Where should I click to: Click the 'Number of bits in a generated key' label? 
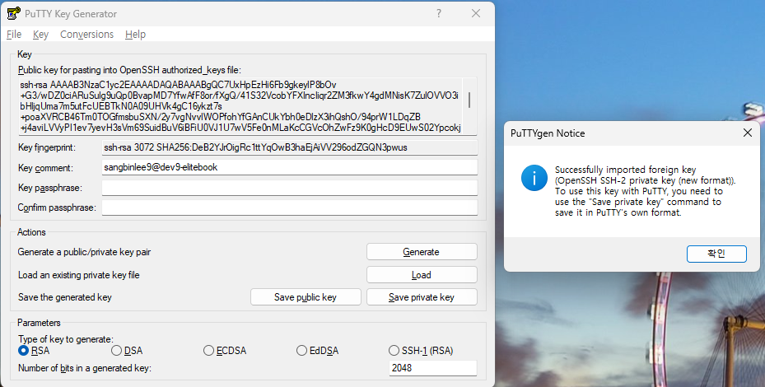[x=84, y=368]
